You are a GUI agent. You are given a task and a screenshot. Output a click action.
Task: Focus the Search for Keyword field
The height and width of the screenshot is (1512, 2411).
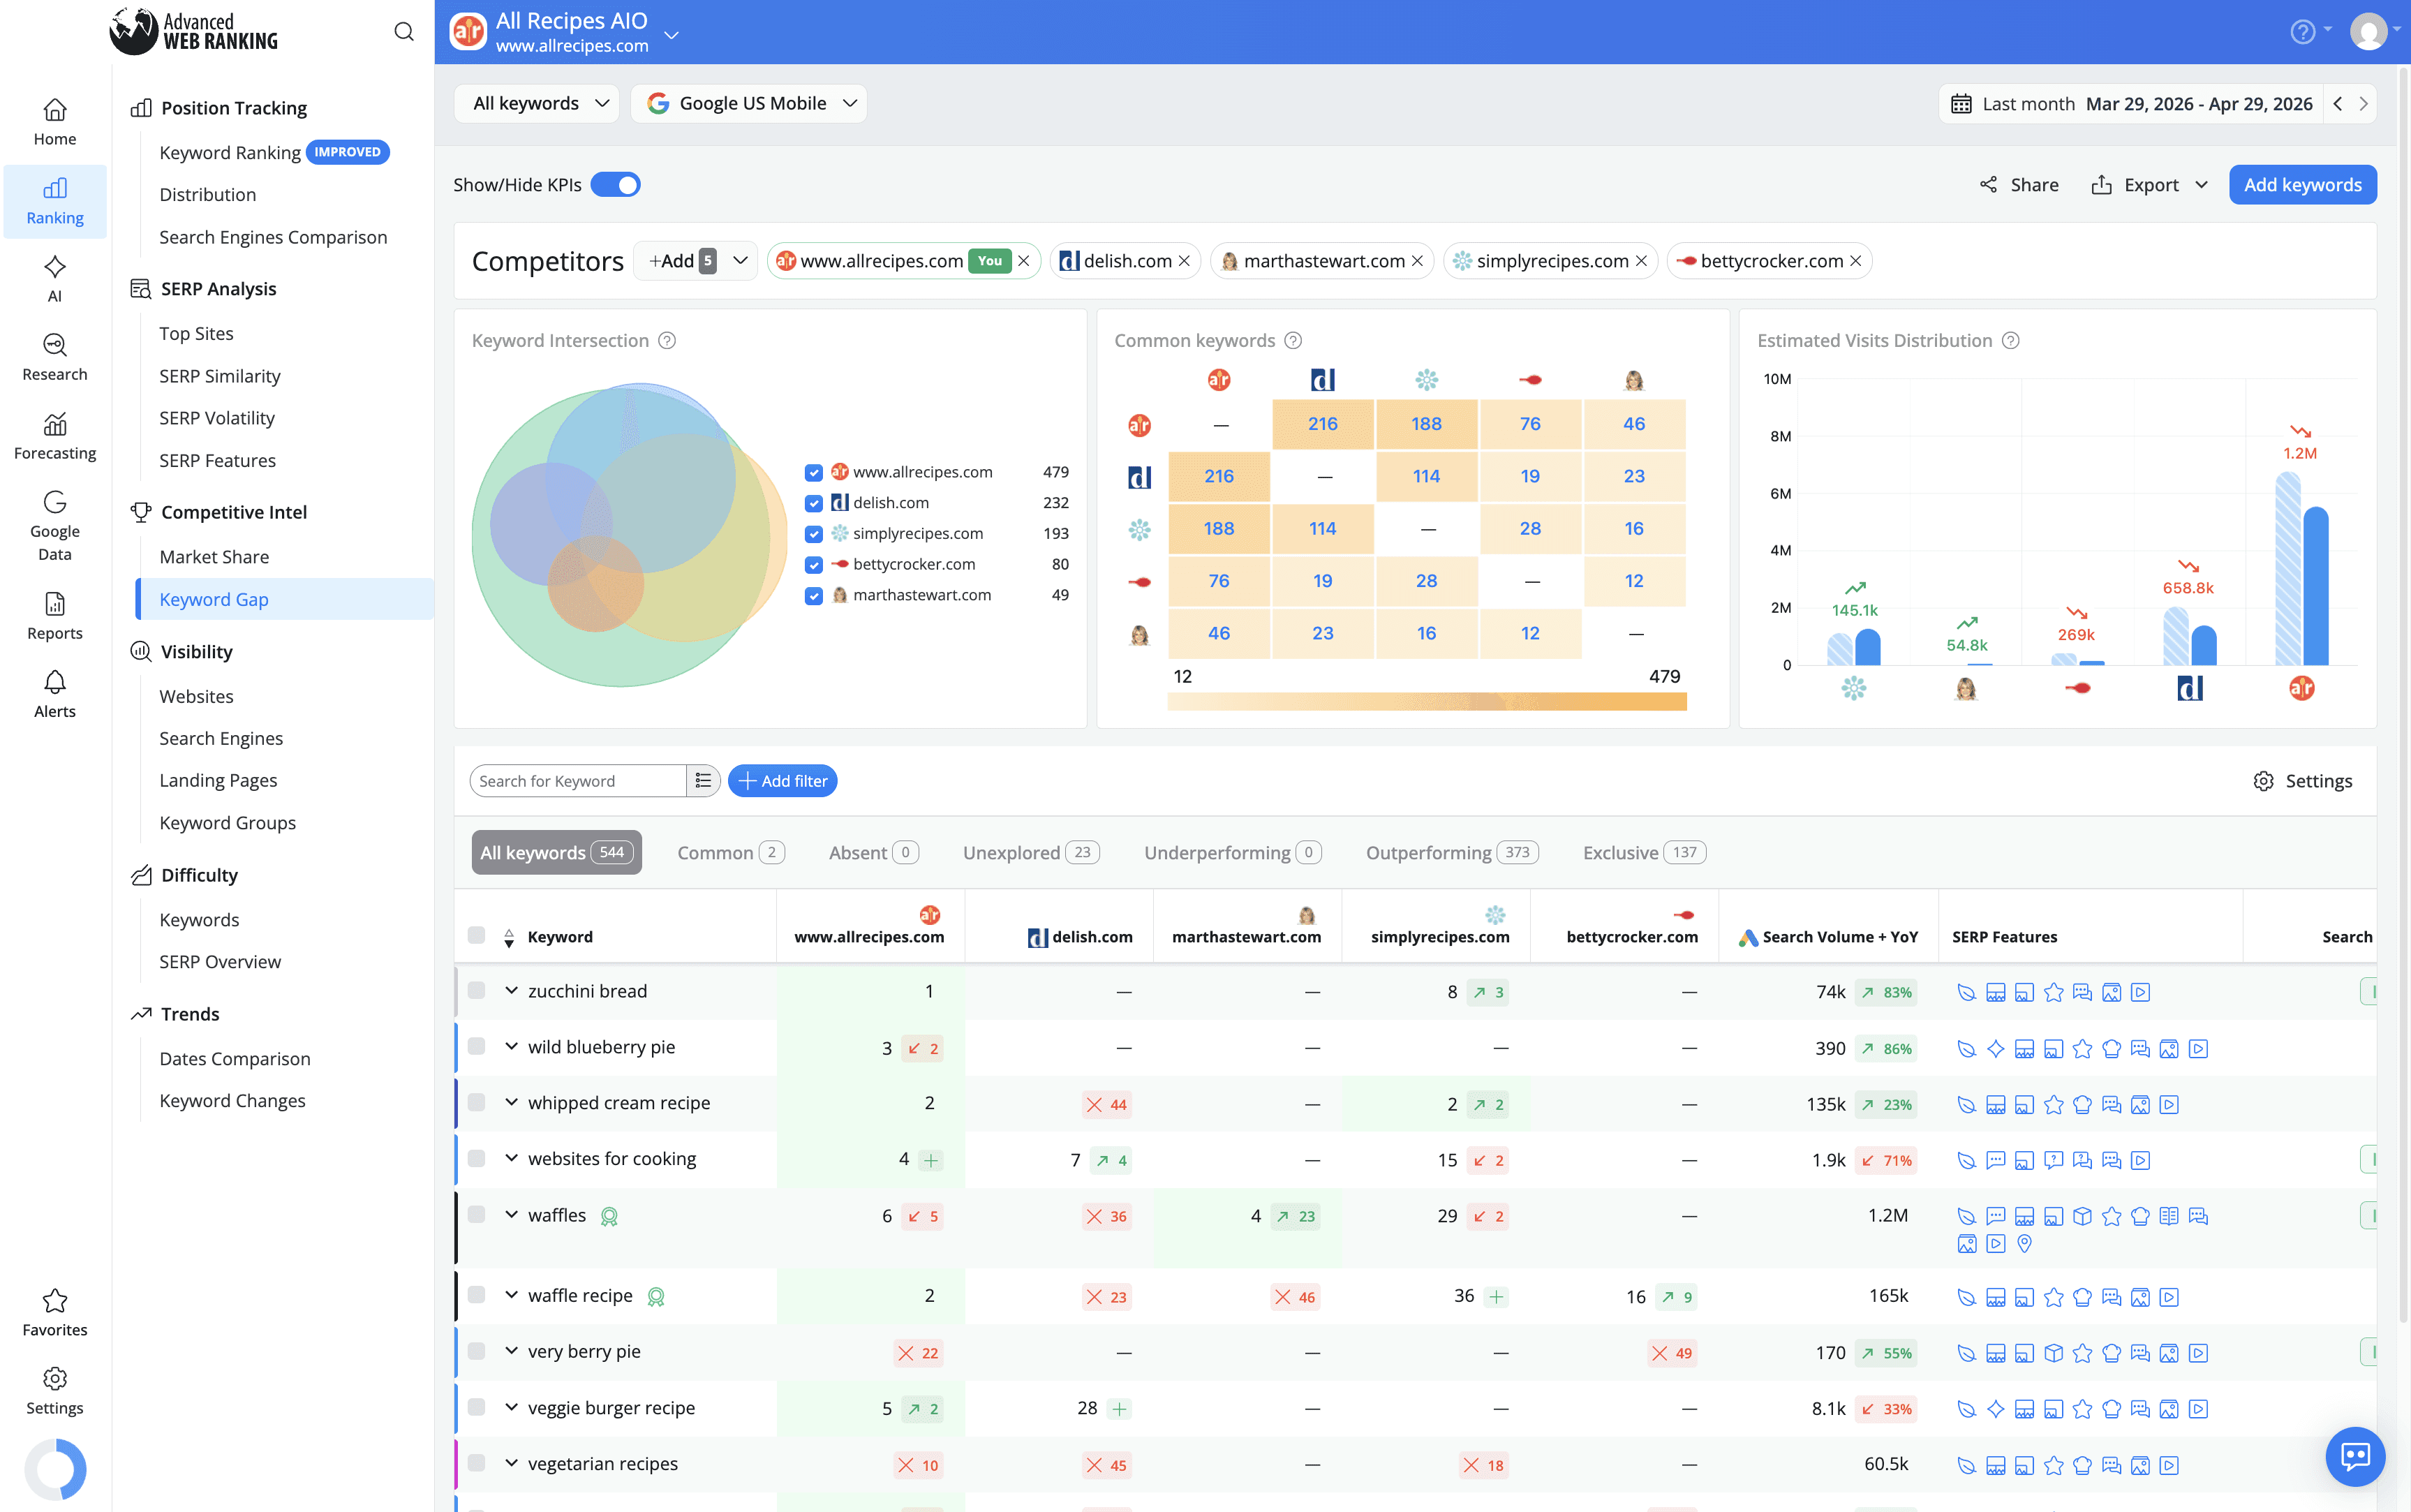[578, 781]
